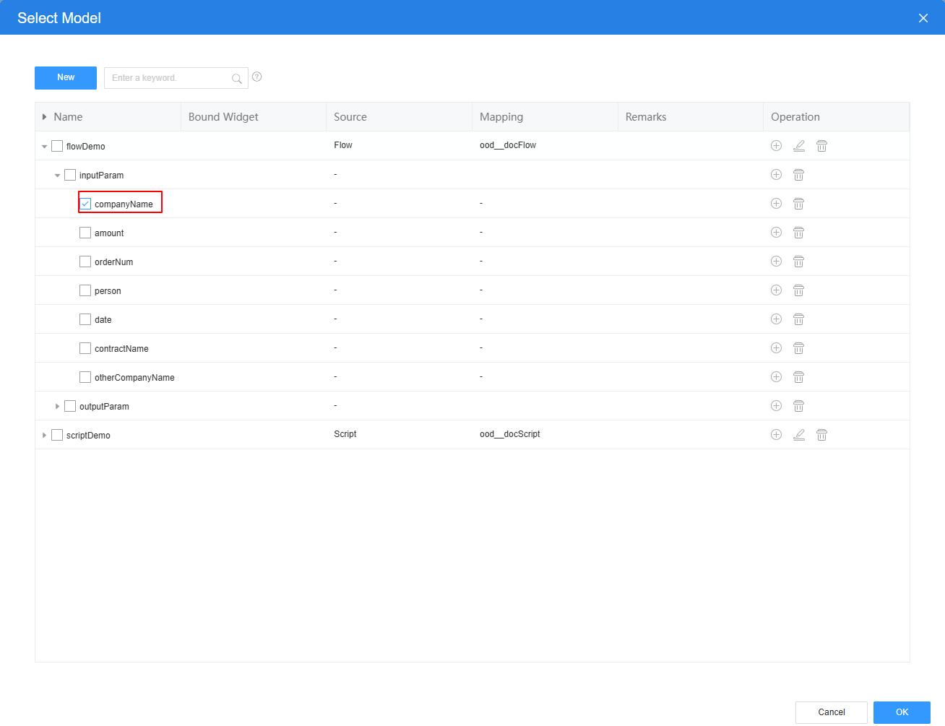Screen dimensions: 945x726
Task: Uncheck the companyName checkbox
Action: [x=85, y=204]
